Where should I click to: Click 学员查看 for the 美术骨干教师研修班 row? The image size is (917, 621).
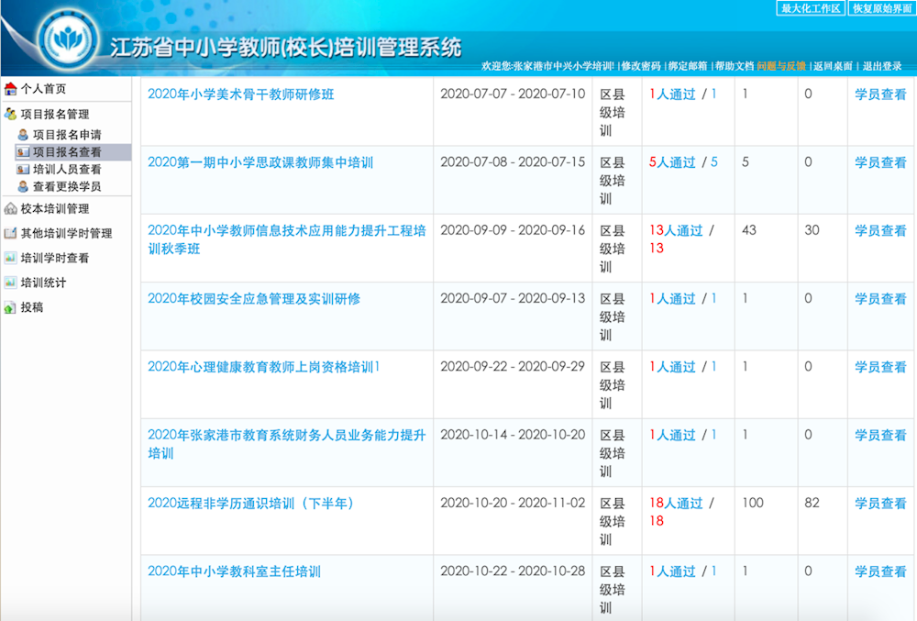pos(879,93)
